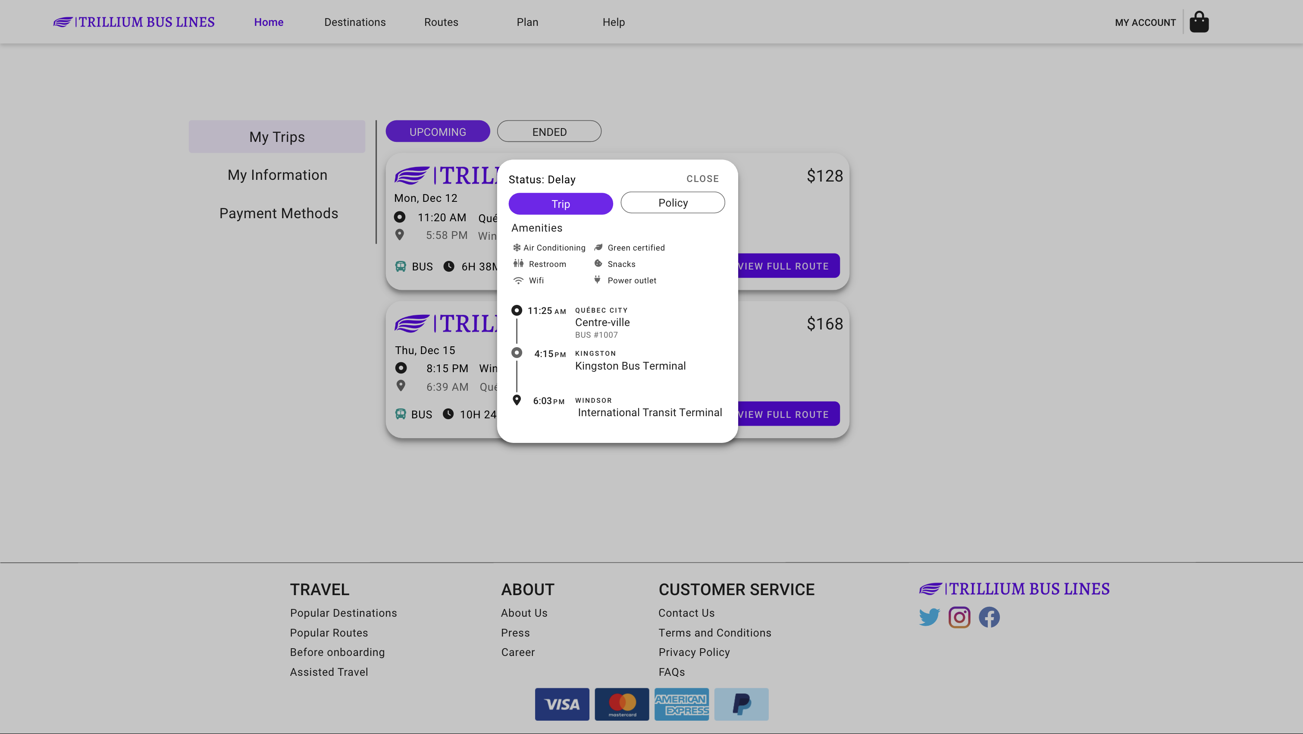
Task: Switch to the Policy tab
Action: (x=673, y=202)
